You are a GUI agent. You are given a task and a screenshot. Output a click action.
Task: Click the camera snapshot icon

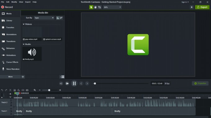point(27,90)
